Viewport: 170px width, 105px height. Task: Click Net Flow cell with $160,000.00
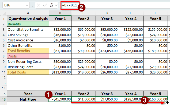tap(156, 99)
